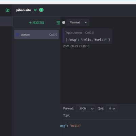This screenshot has width=136, height=136.
Task: Click the /server subscription color swatch
Action: [18, 35]
